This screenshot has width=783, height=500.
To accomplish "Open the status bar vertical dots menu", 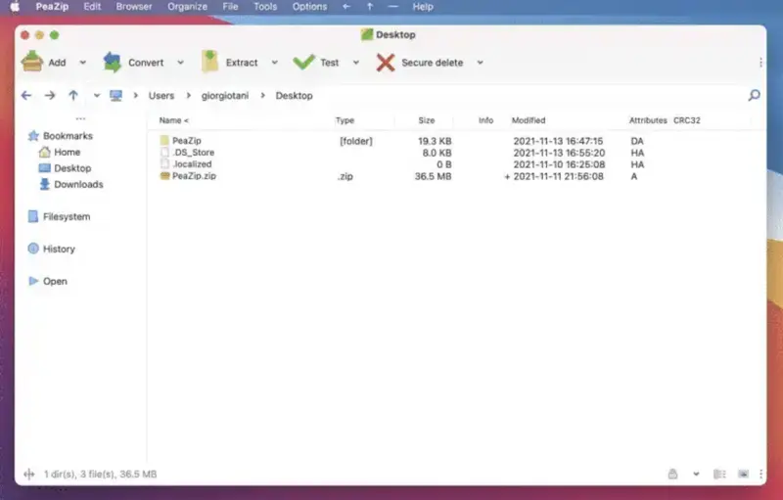I will pos(760,474).
